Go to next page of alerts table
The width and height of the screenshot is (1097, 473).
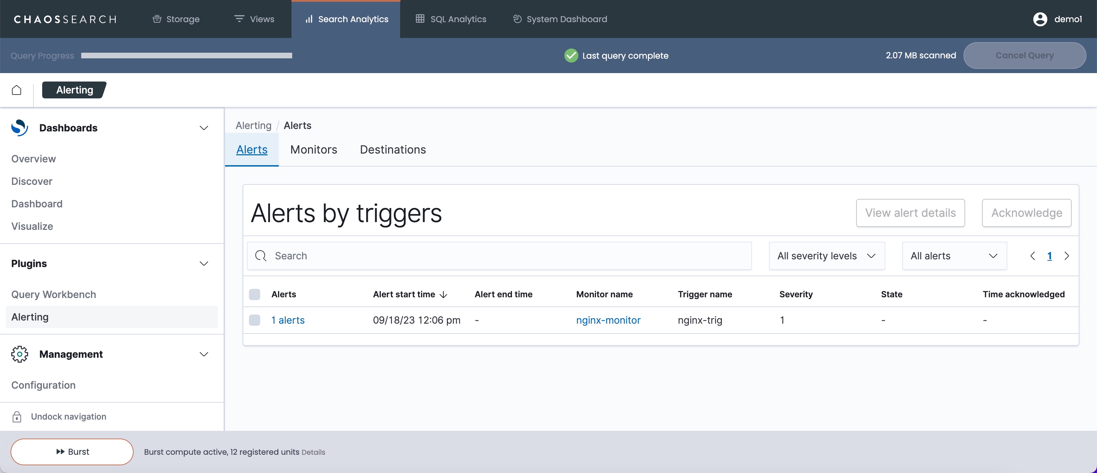[x=1066, y=256]
